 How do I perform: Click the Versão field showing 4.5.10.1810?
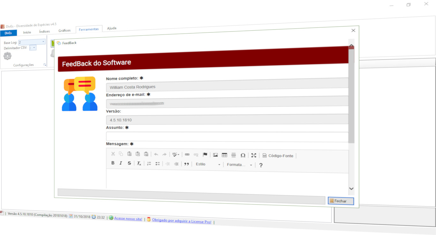click(227, 120)
